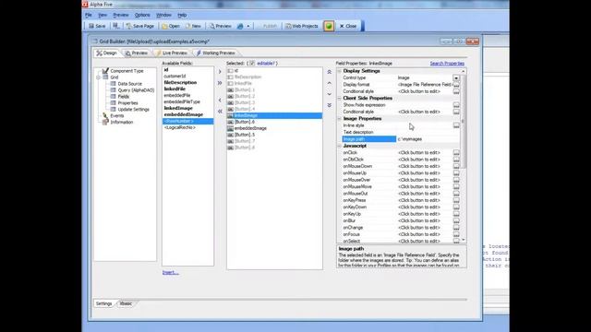Select Events tree item
The width and height of the screenshot is (591, 332).
pyautogui.click(x=117, y=116)
